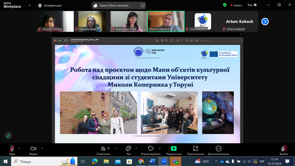The image size is (295, 166).
Task: Click the Windows Start button
Action: (x=6, y=161)
